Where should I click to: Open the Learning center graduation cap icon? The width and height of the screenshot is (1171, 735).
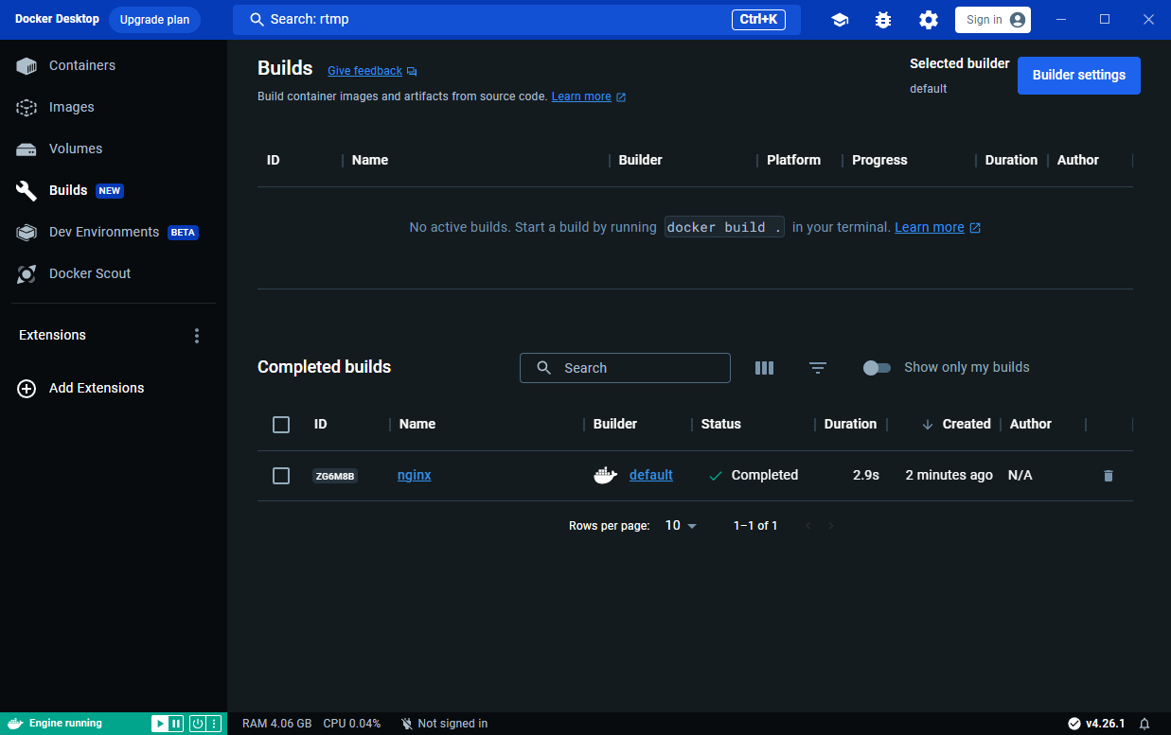(x=840, y=20)
